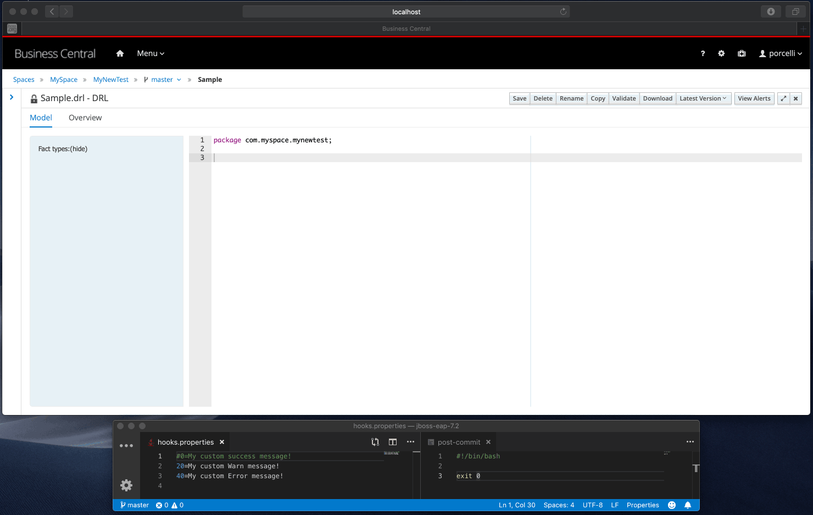Image resolution: width=813 pixels, height=515 pixels.
Task: Switch to the Overview tab
Action: (x=85, y=118)
